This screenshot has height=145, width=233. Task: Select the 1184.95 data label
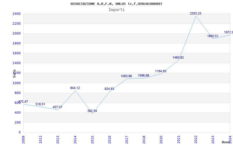tap(161, 71)
